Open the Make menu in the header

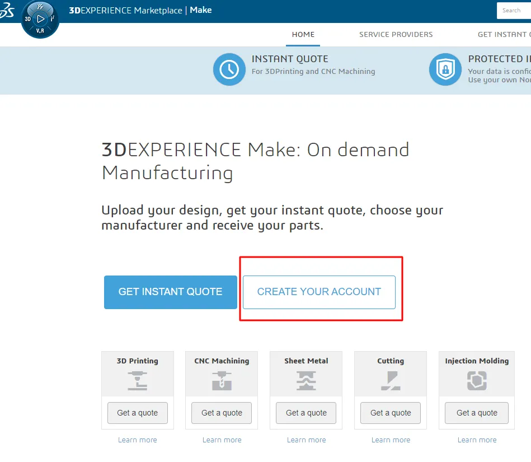pyautogui.click(x=201, y=10)
